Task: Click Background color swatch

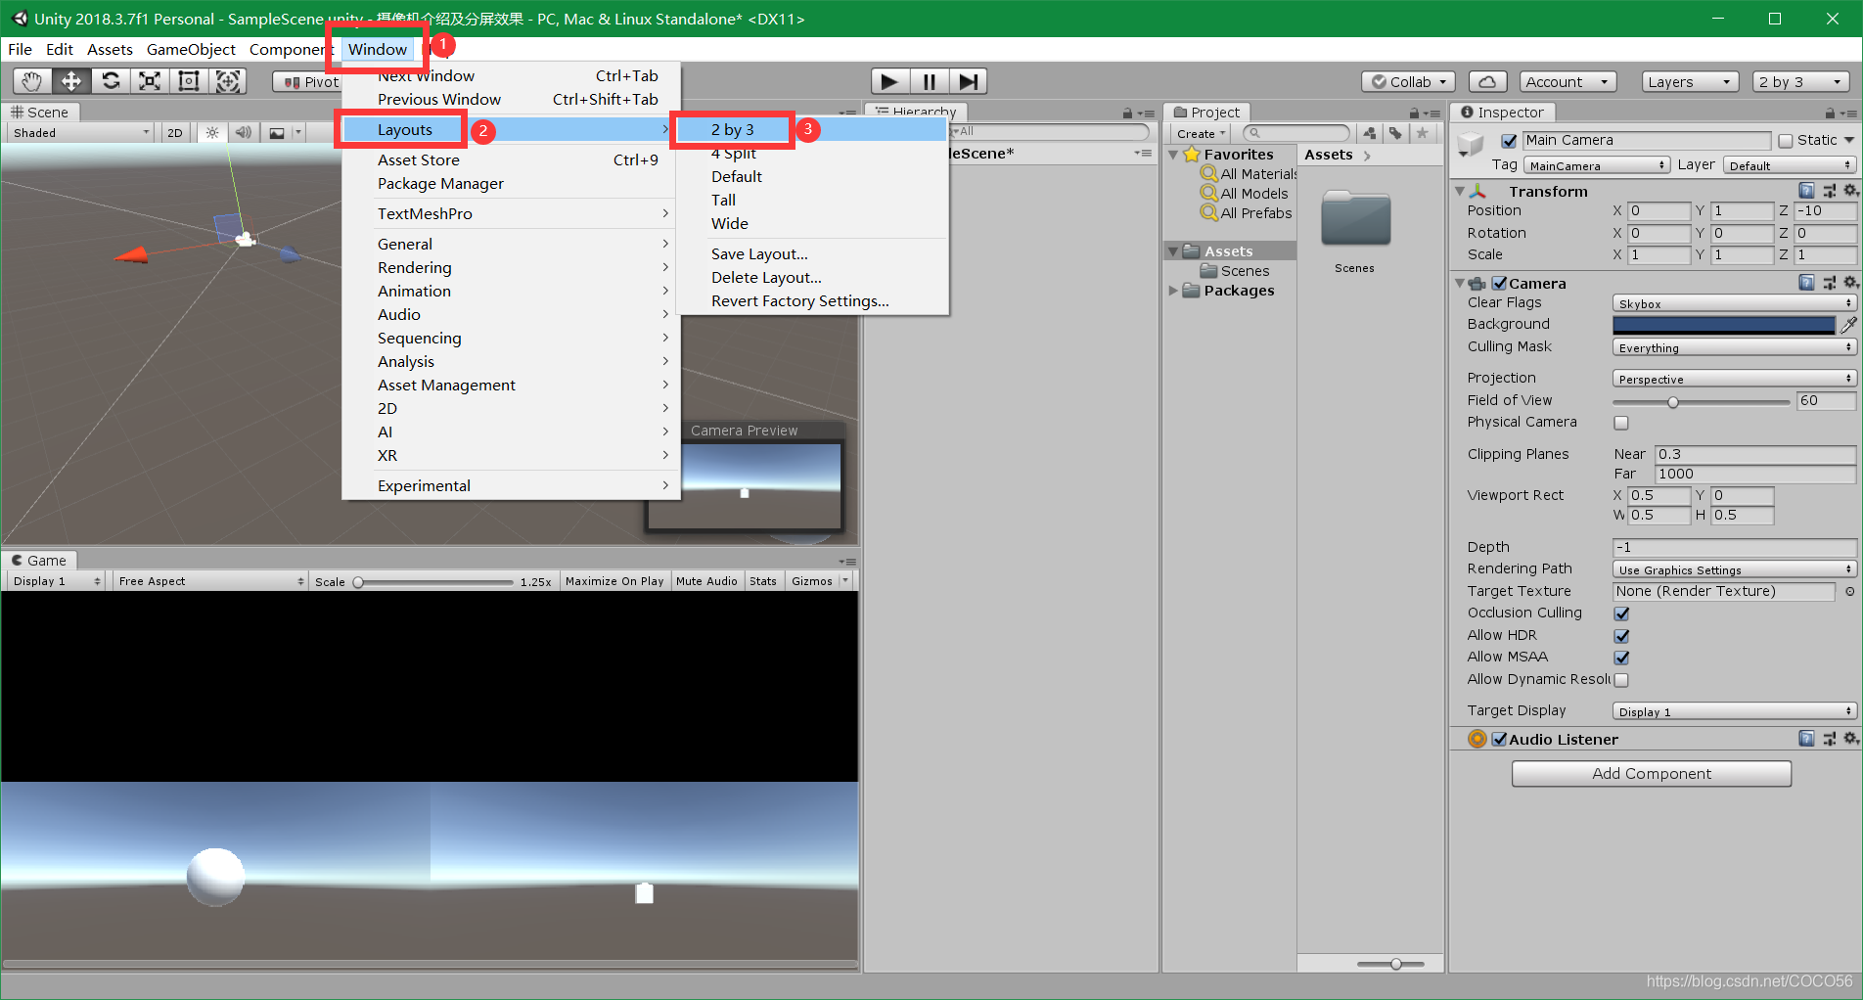Action: pos(1724,325)
